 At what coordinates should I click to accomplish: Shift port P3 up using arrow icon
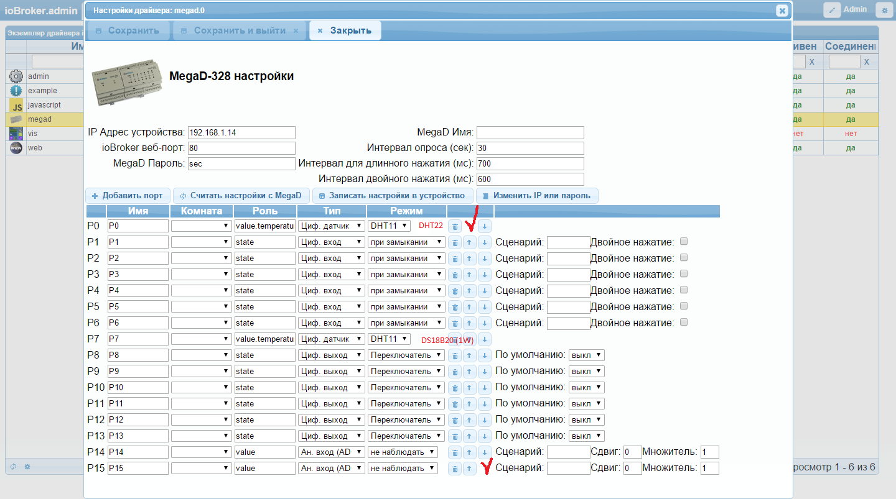coord(470,274)
